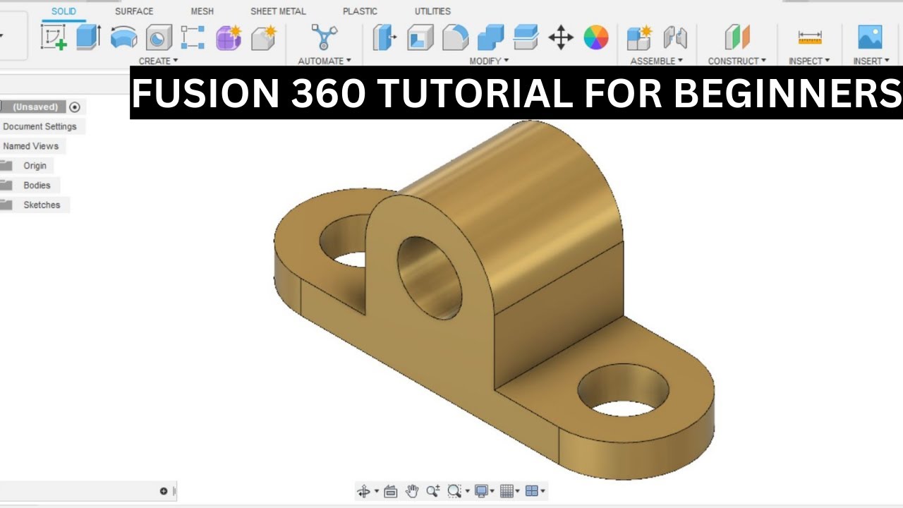Select the Bodies folder in browser
Screen dimensions: 903x508
point(37,186)
